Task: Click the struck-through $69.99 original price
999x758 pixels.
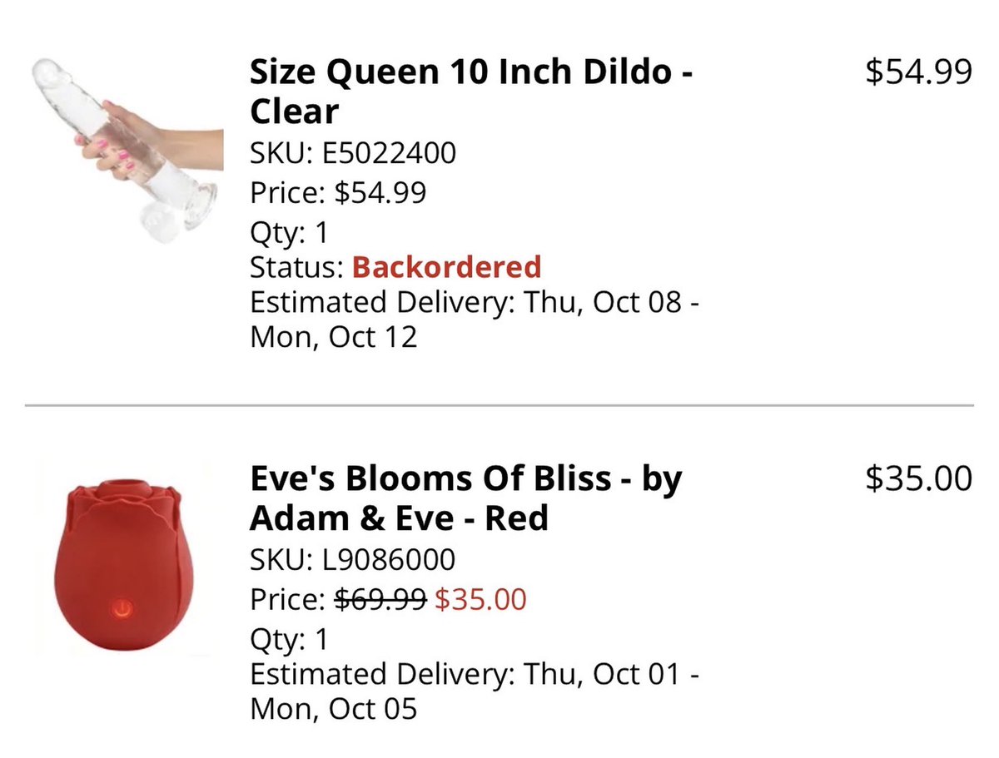Action: click(x=381, y=599)
